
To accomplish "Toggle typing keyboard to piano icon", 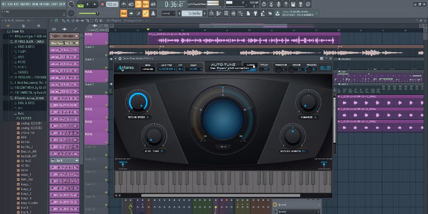I will click(x=123, y=13).
